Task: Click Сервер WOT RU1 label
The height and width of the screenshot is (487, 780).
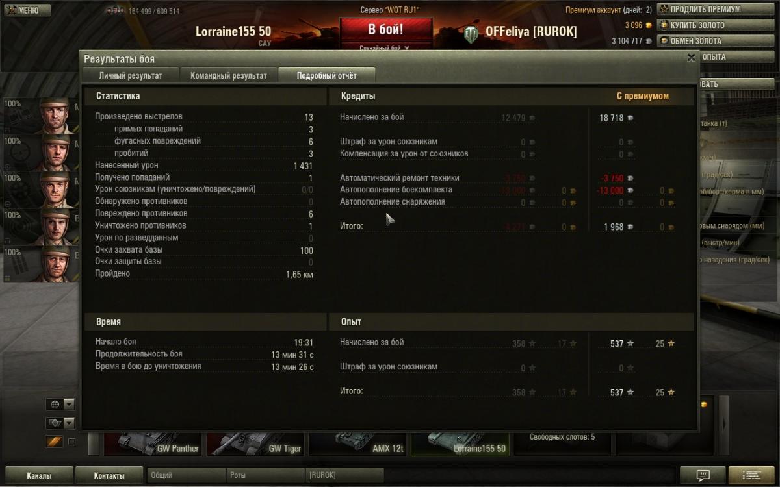Action: click(x=389, y=10)
